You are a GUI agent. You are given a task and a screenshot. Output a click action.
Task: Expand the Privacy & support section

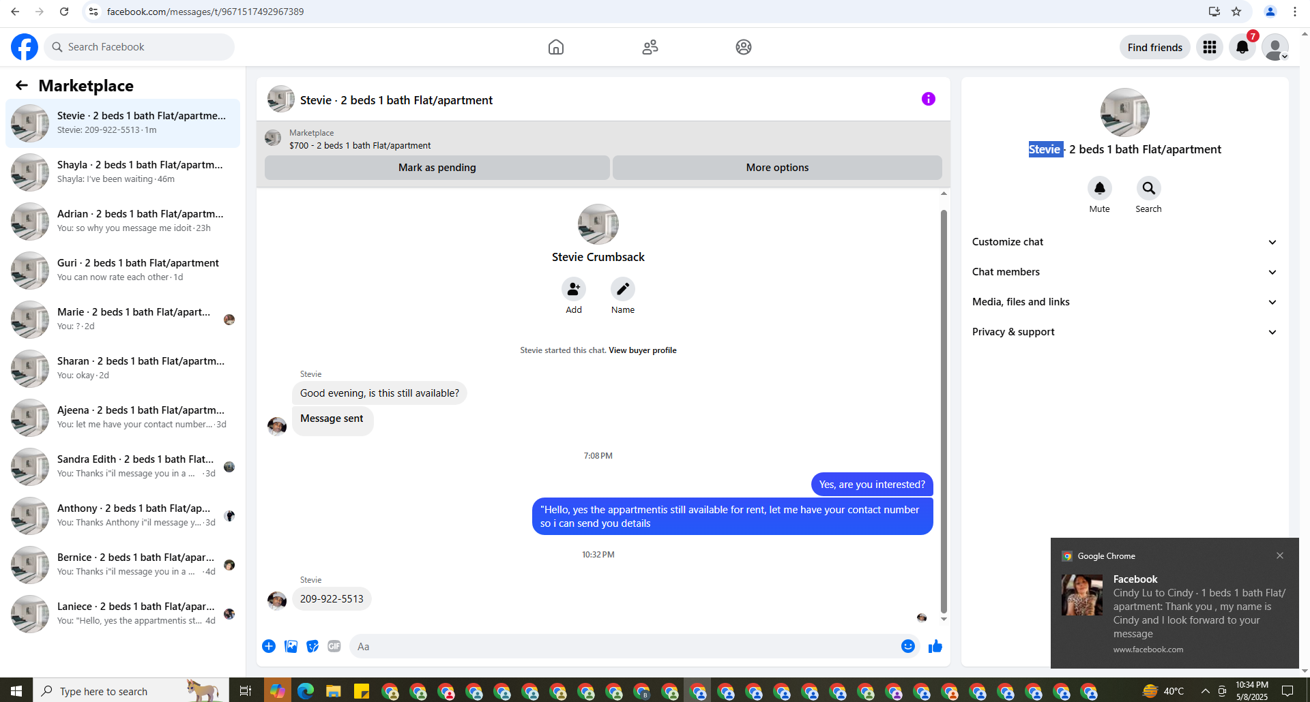(1124, 332)
